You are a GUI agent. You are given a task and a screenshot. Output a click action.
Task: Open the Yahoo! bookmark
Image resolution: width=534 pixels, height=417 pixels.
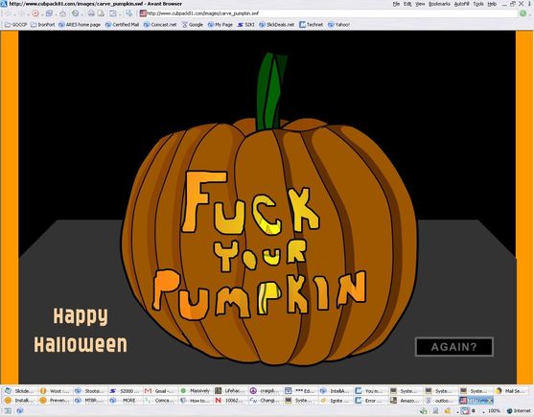click(338, 25)
